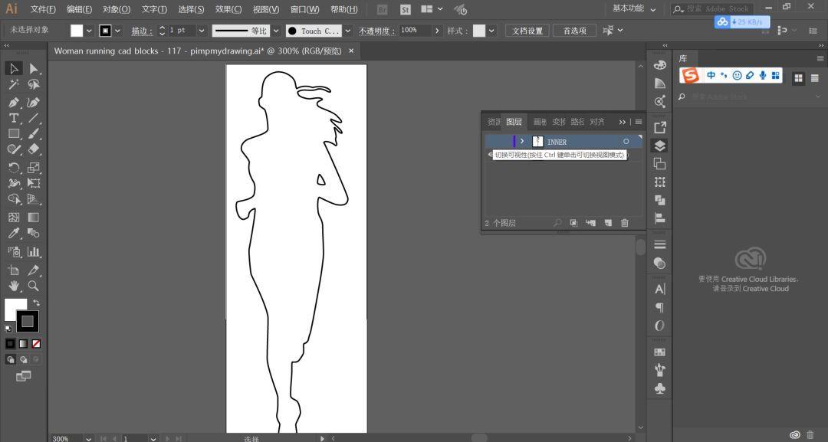The image size is (828, 442).
Task: Open variable width profile dropdown
Action: (276, 31)
